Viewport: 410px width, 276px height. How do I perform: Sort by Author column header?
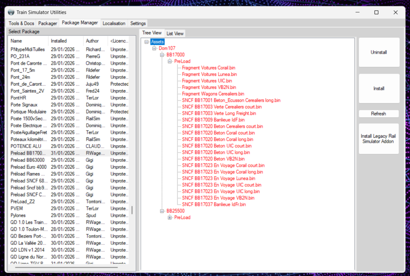(x=96, y=41)
